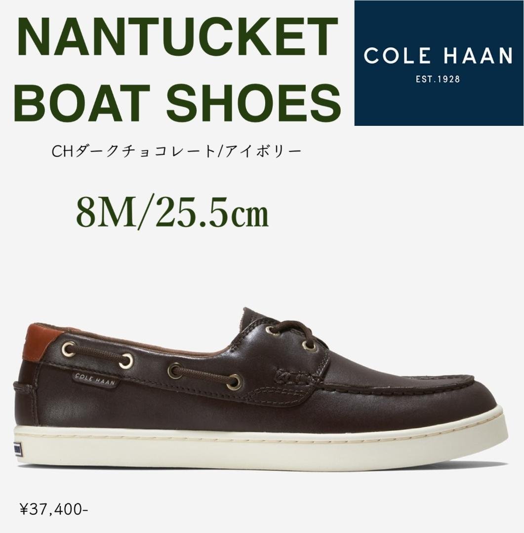Click the Cole Haan logo banner
Image resolution: width=524 pixels, height=533 pixels.
tap(439, 63)
